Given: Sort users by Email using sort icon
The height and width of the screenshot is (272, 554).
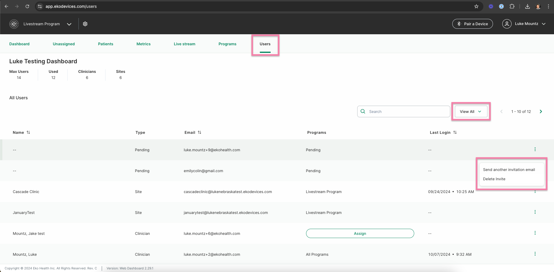Looking at the screenshot, I should click(199, 132).
